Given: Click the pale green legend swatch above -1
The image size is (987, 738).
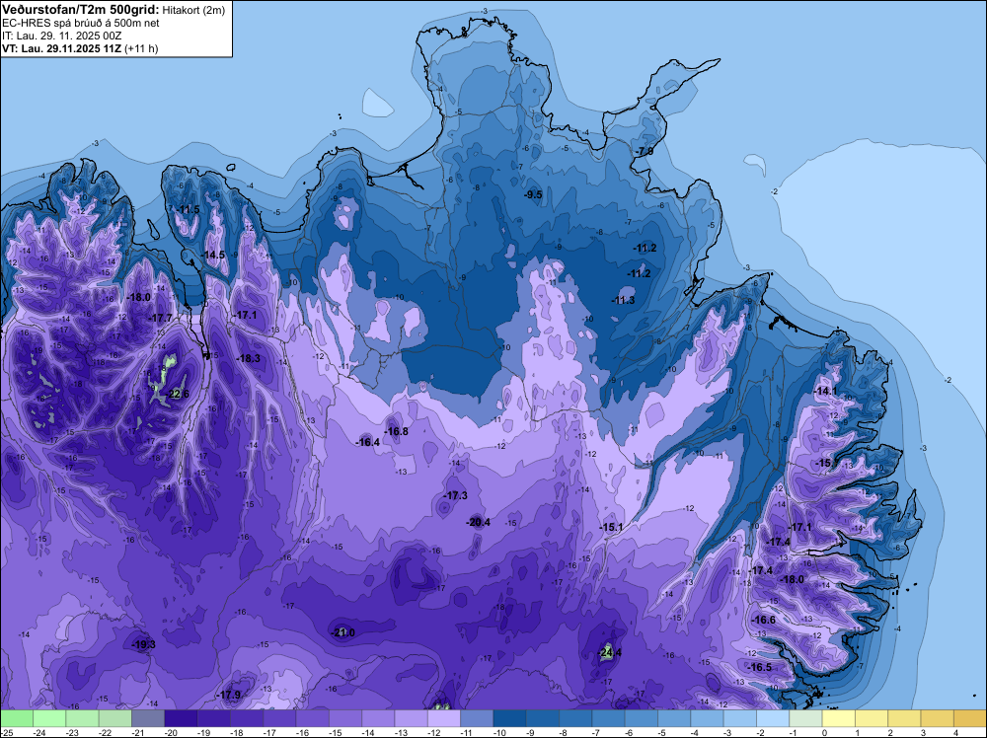Looking at the screenshot, I should (x=805, y=718).
